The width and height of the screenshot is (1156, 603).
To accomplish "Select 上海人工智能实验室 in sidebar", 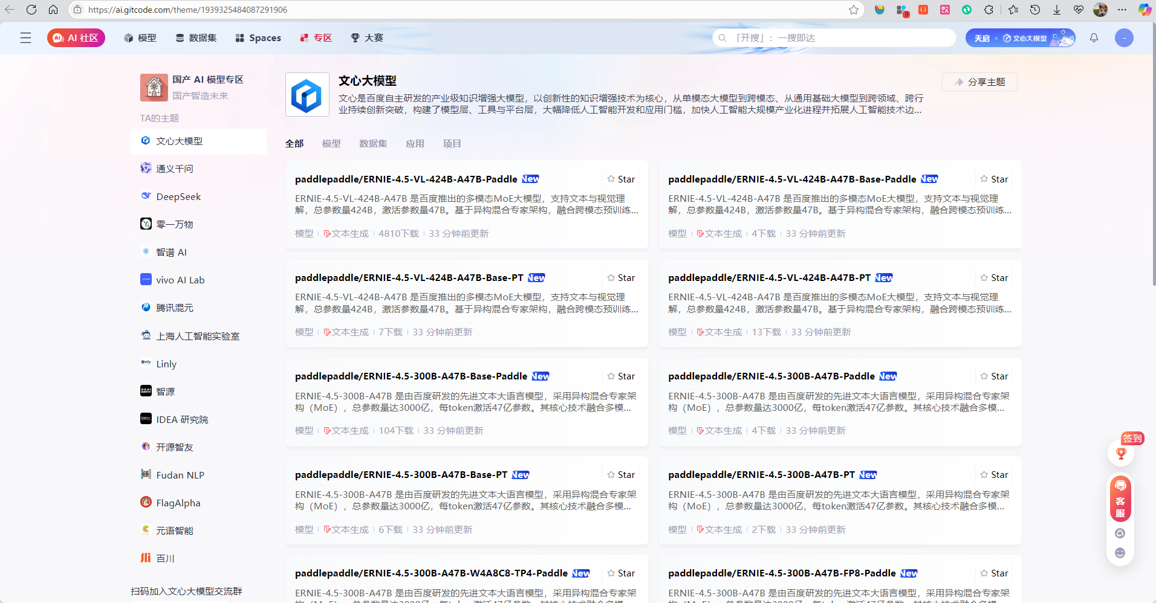I will 198,336.
